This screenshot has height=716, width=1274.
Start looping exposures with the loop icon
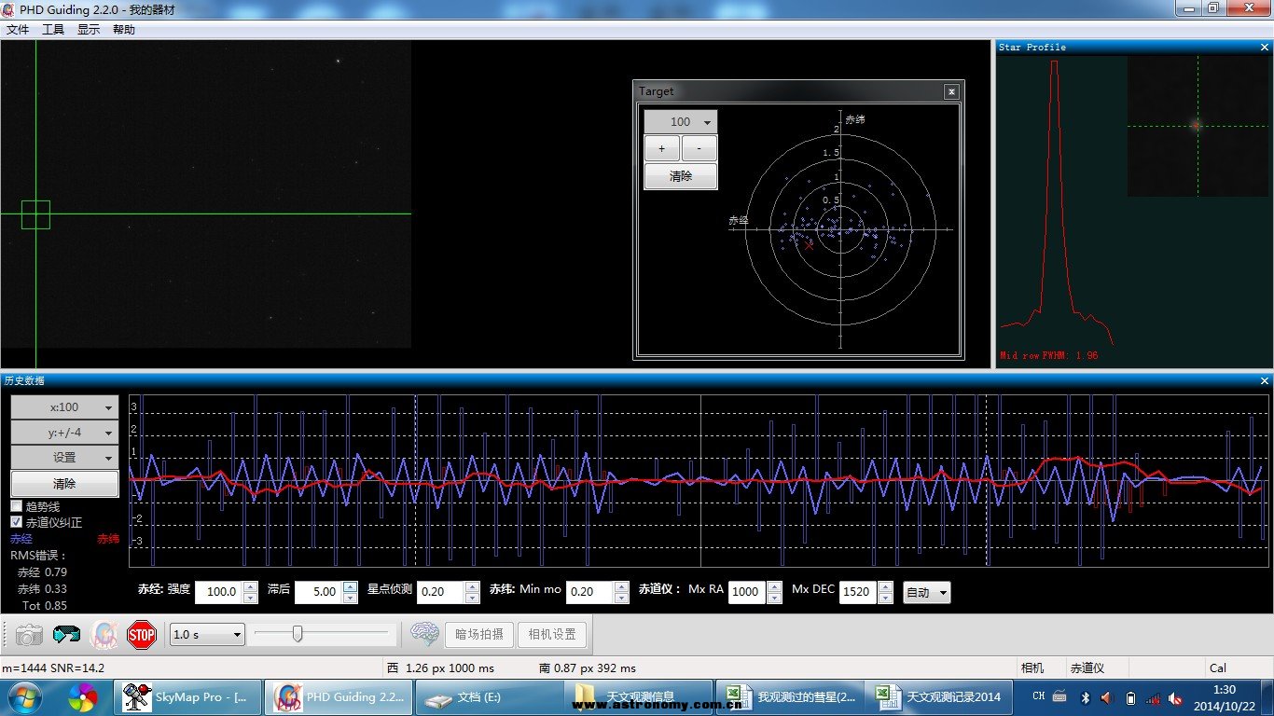click(x=66, y=635)
